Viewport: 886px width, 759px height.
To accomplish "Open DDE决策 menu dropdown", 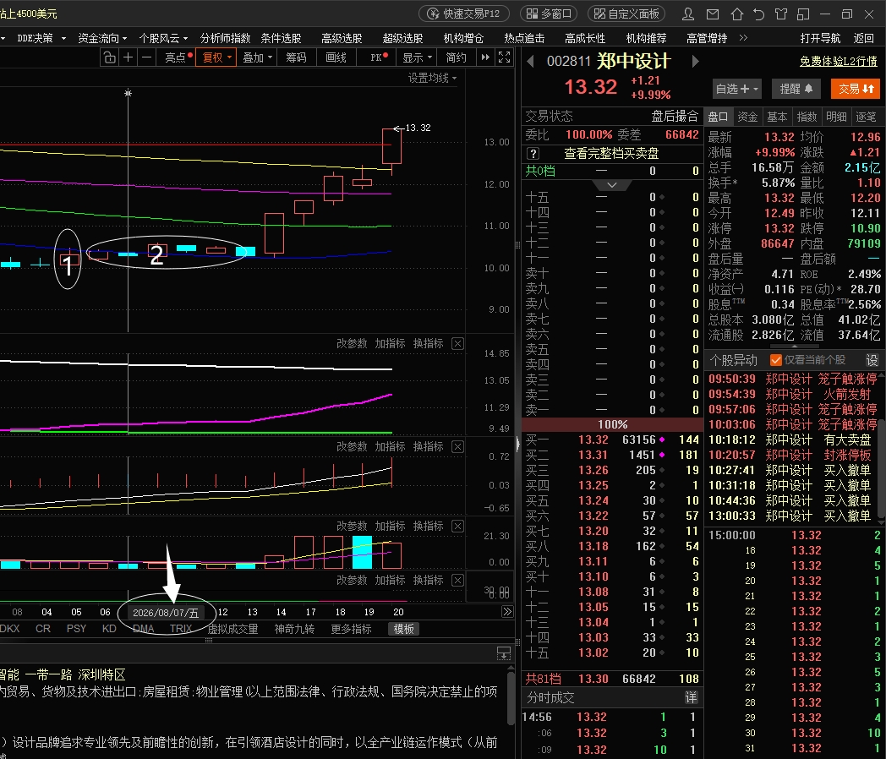I will pos(41,38).
